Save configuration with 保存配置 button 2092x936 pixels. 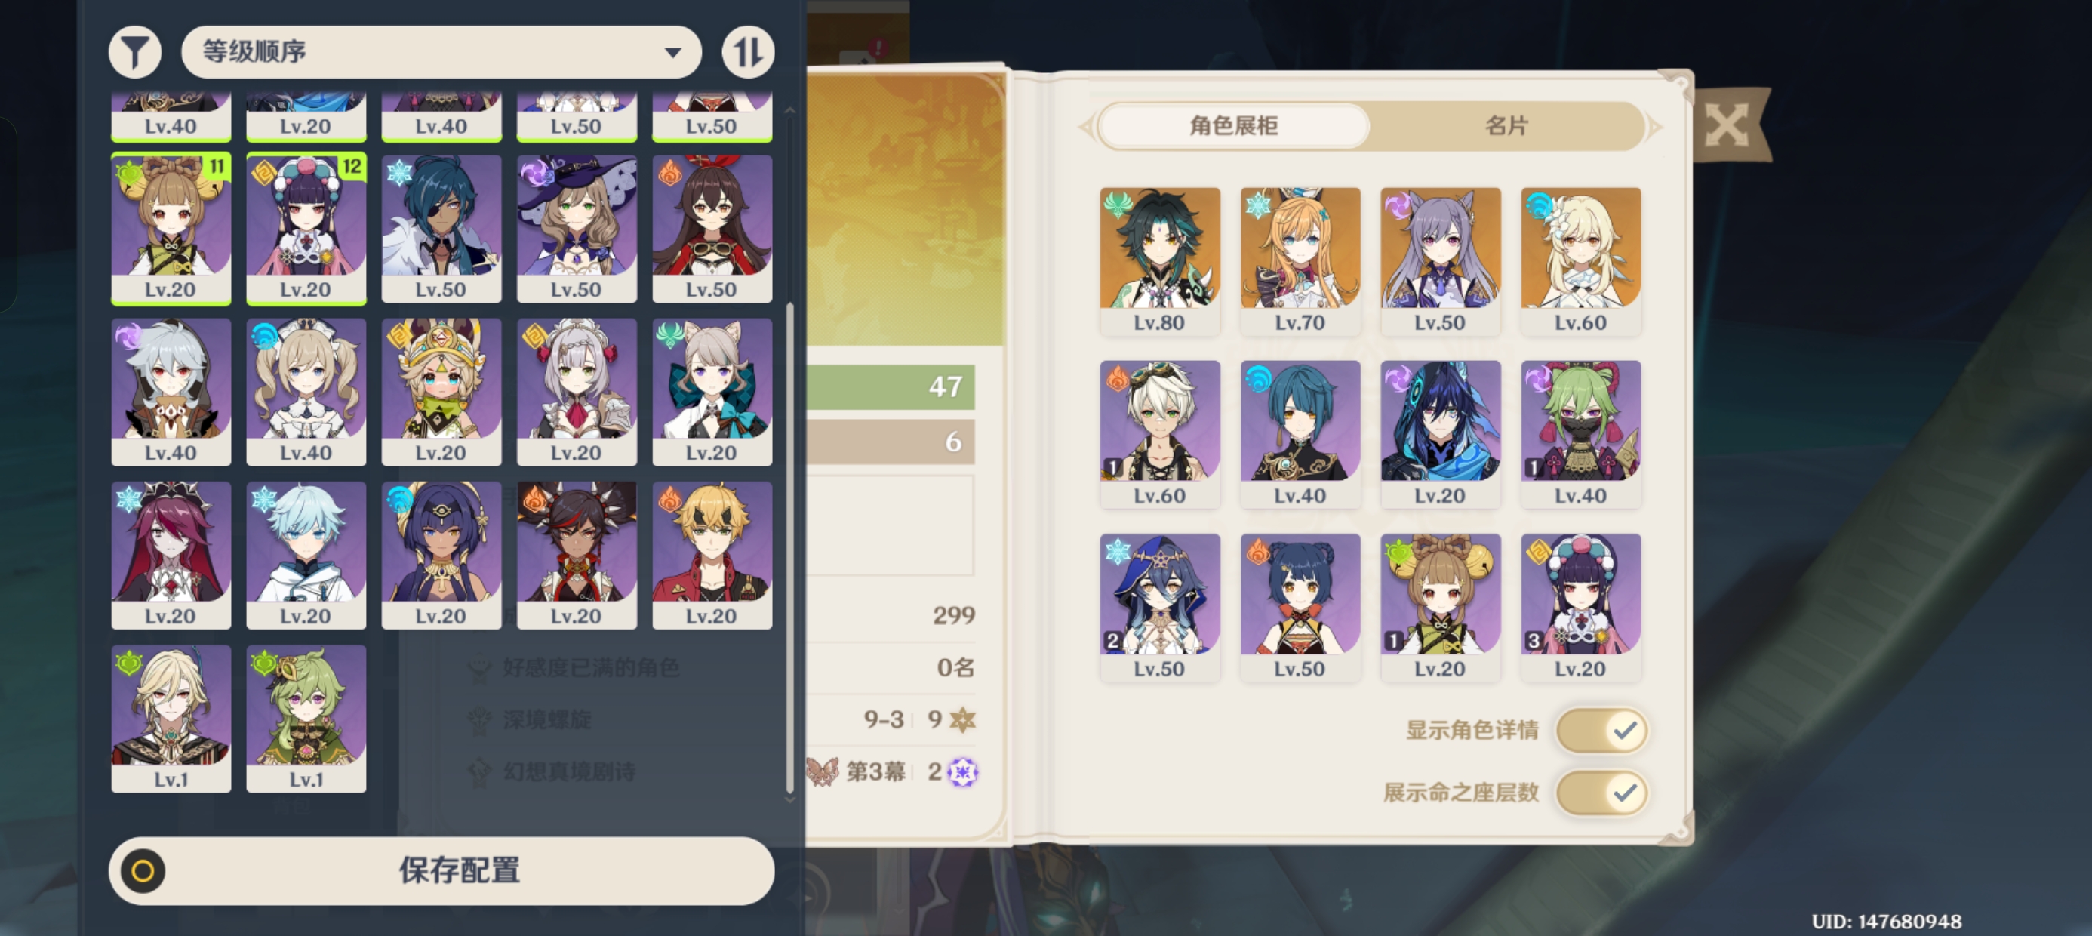point(441,871)
